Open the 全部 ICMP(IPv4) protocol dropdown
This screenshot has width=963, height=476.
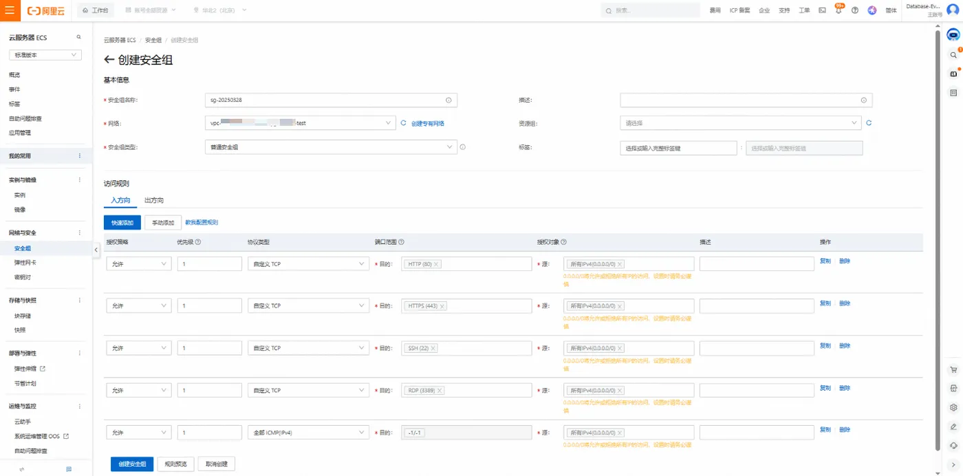[308, 433]
